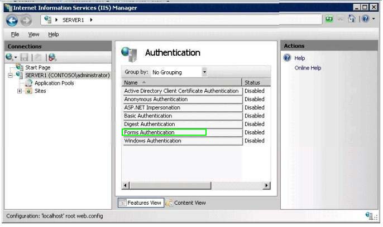Click the Save floppy disk icon in Connections
This screenshot has width=383, height=227.
click(24, 57)
